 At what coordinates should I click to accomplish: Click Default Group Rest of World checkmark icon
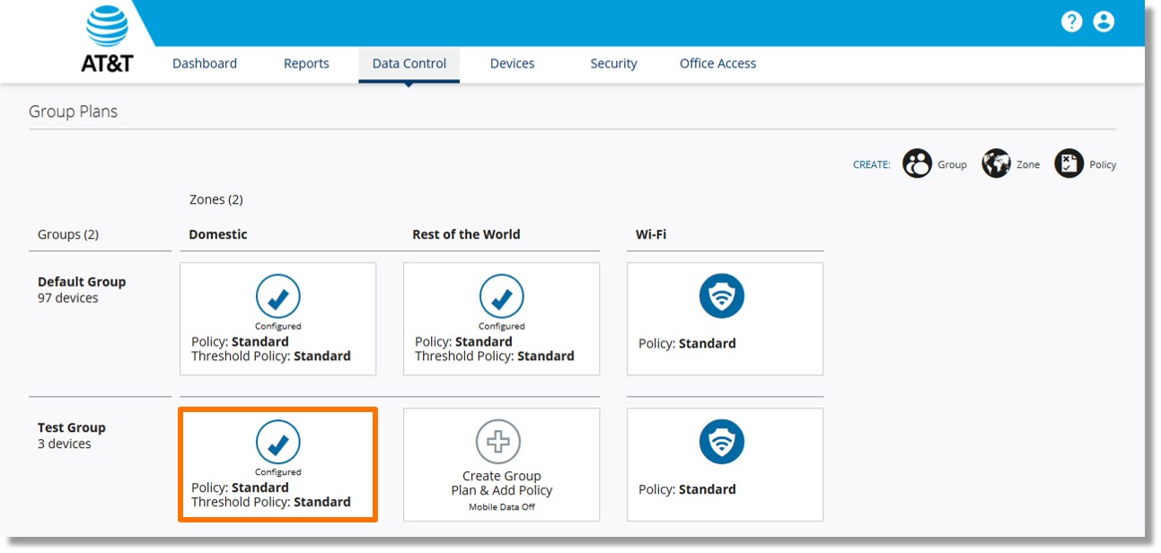tap(501, 297)
